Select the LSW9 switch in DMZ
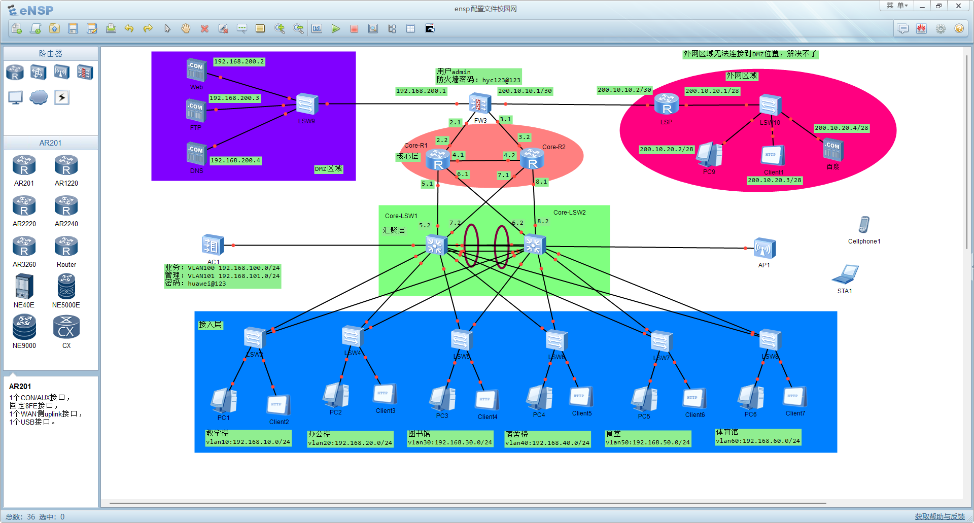 point(307,104)
